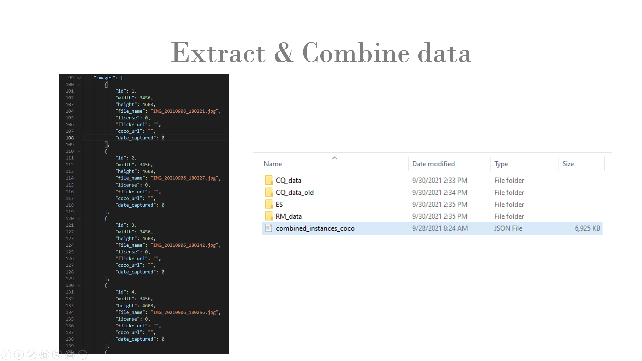Open the pen and laser pointer tools
This screenshot has height=361, width=642.
[x=32, y=354]
